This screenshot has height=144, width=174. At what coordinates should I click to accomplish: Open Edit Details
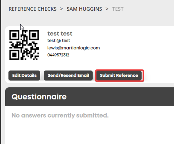(24, 76)
